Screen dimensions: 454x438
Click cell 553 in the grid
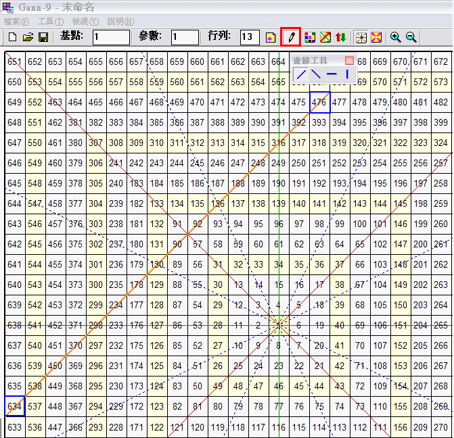[x=35, y=82]
